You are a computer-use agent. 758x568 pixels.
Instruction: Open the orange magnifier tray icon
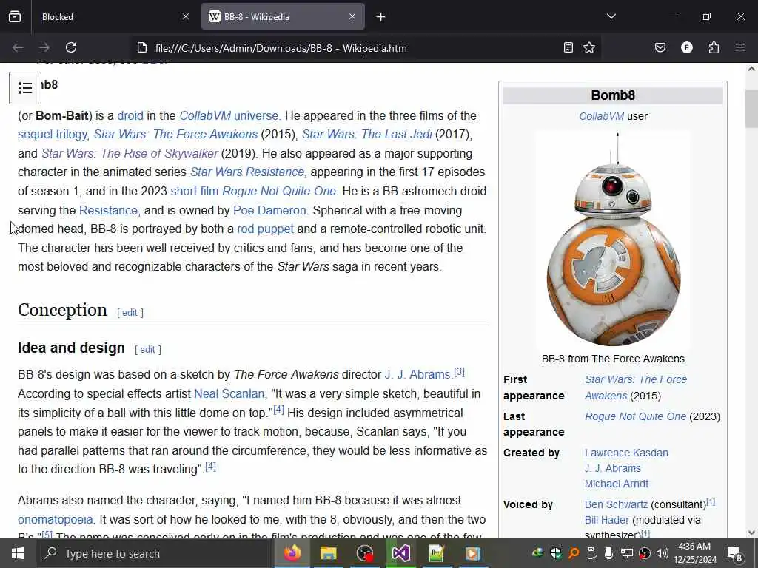(574, 553)
